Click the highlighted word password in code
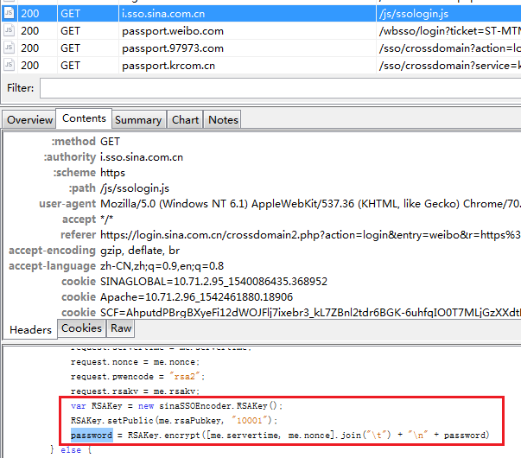The image size is (521, 458). pyautogui.click(x=92, y=435)
